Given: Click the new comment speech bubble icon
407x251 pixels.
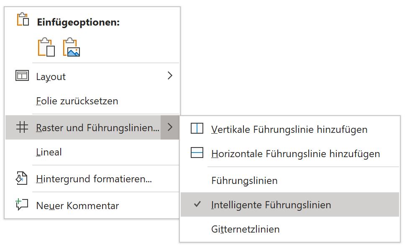Looking at the screenshot, I should (x=22, y=205).
